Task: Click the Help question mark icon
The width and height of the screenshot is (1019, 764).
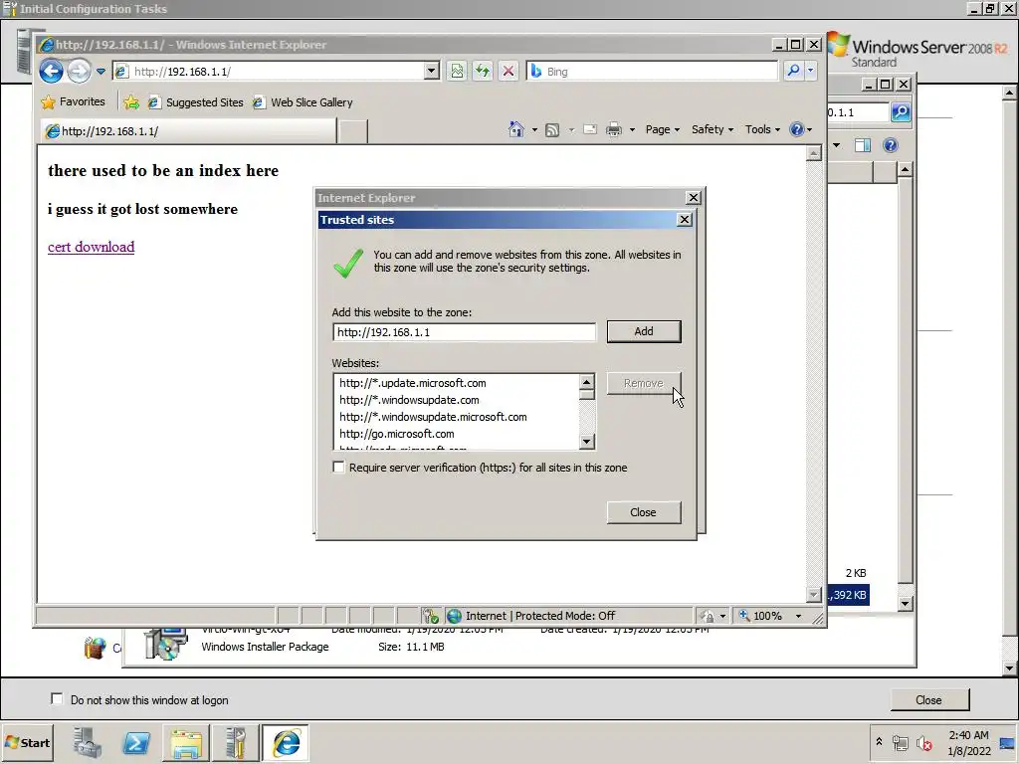Action: pyautogui.click(x=797, y=129)
